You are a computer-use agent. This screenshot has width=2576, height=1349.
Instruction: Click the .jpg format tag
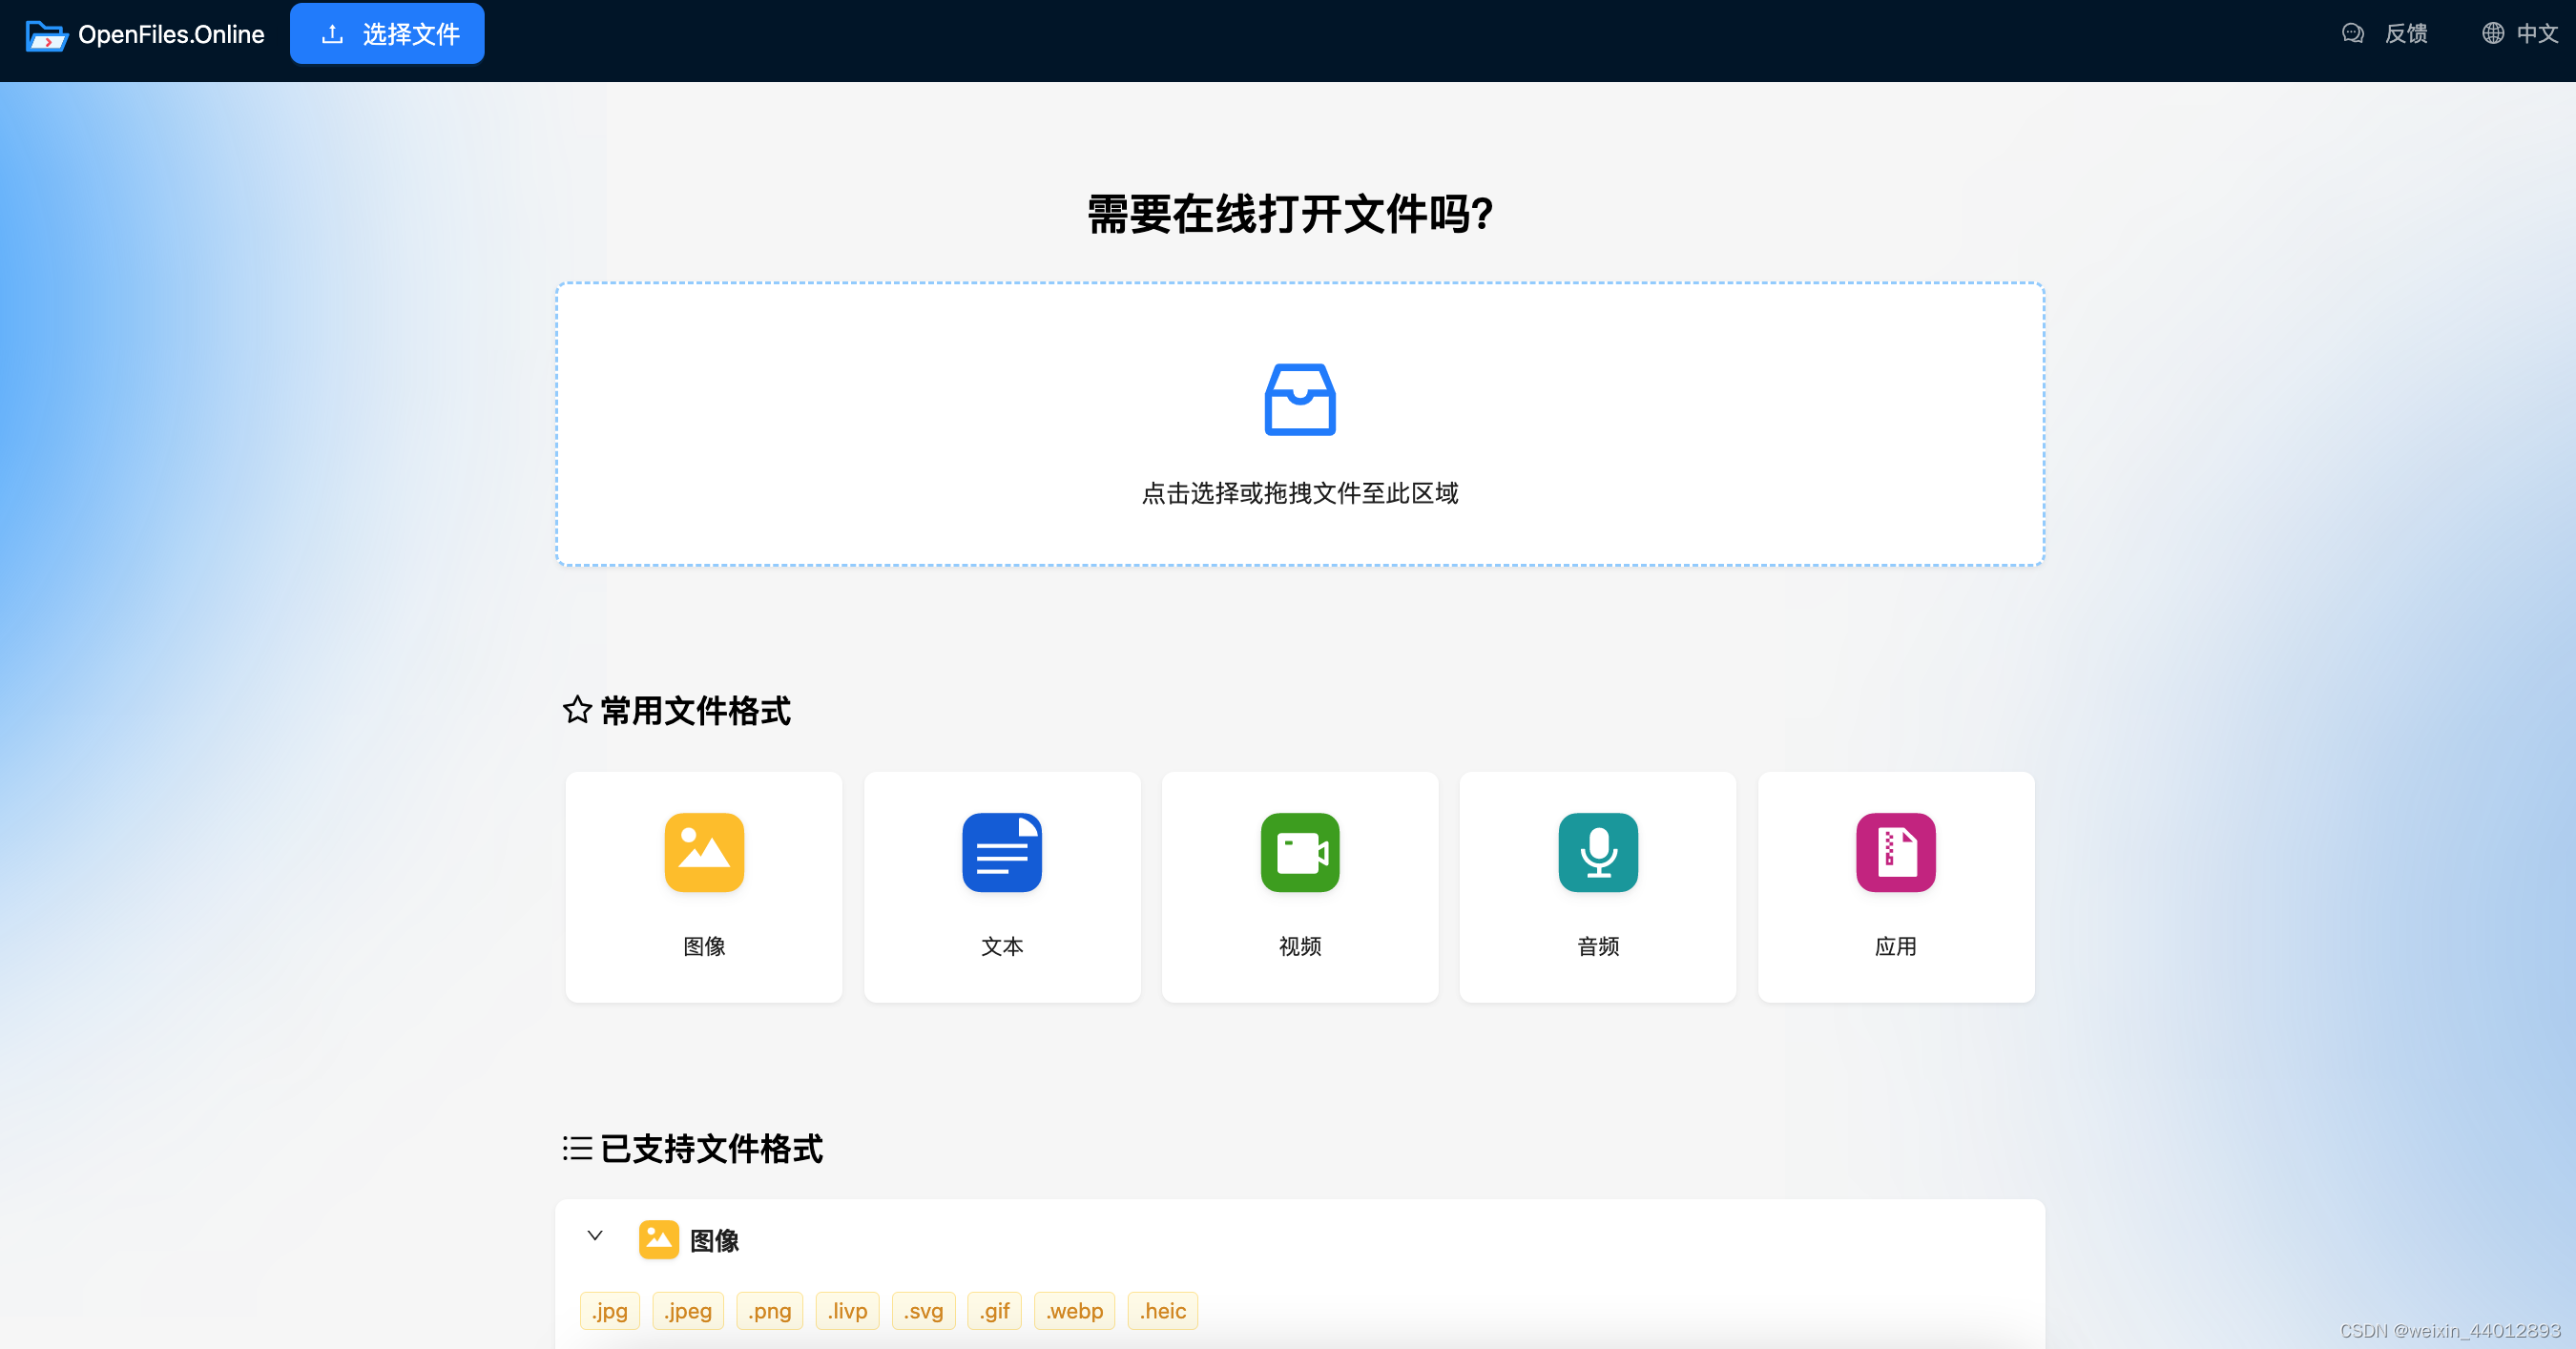(609, 1311)
